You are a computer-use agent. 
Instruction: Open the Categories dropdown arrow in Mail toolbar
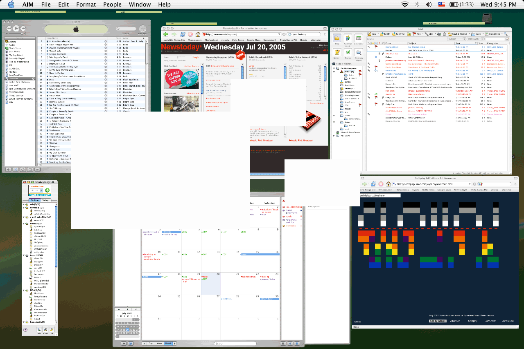pyautogui.click(x=502, y=34)
